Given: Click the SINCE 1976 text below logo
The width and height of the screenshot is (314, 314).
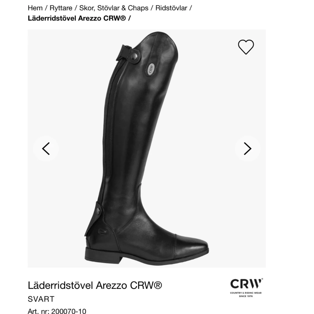Looking at the screenshot, I should (246, 296).
